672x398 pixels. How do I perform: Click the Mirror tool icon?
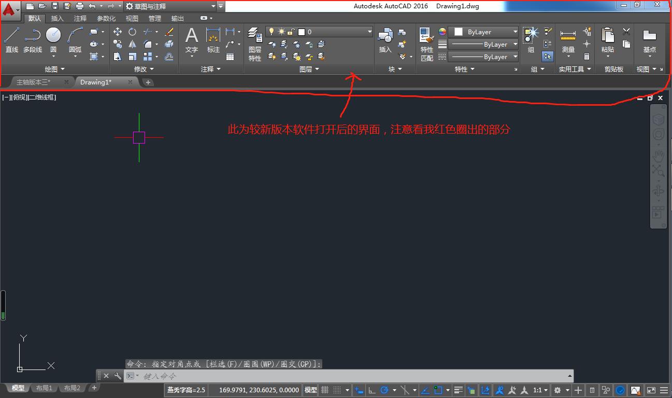(x=132, y=45)
